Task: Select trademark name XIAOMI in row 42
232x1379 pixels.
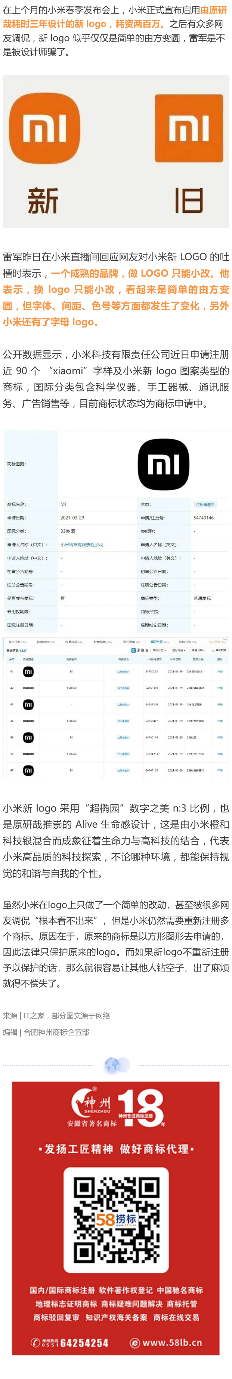Action: click(x=71, y=688)
